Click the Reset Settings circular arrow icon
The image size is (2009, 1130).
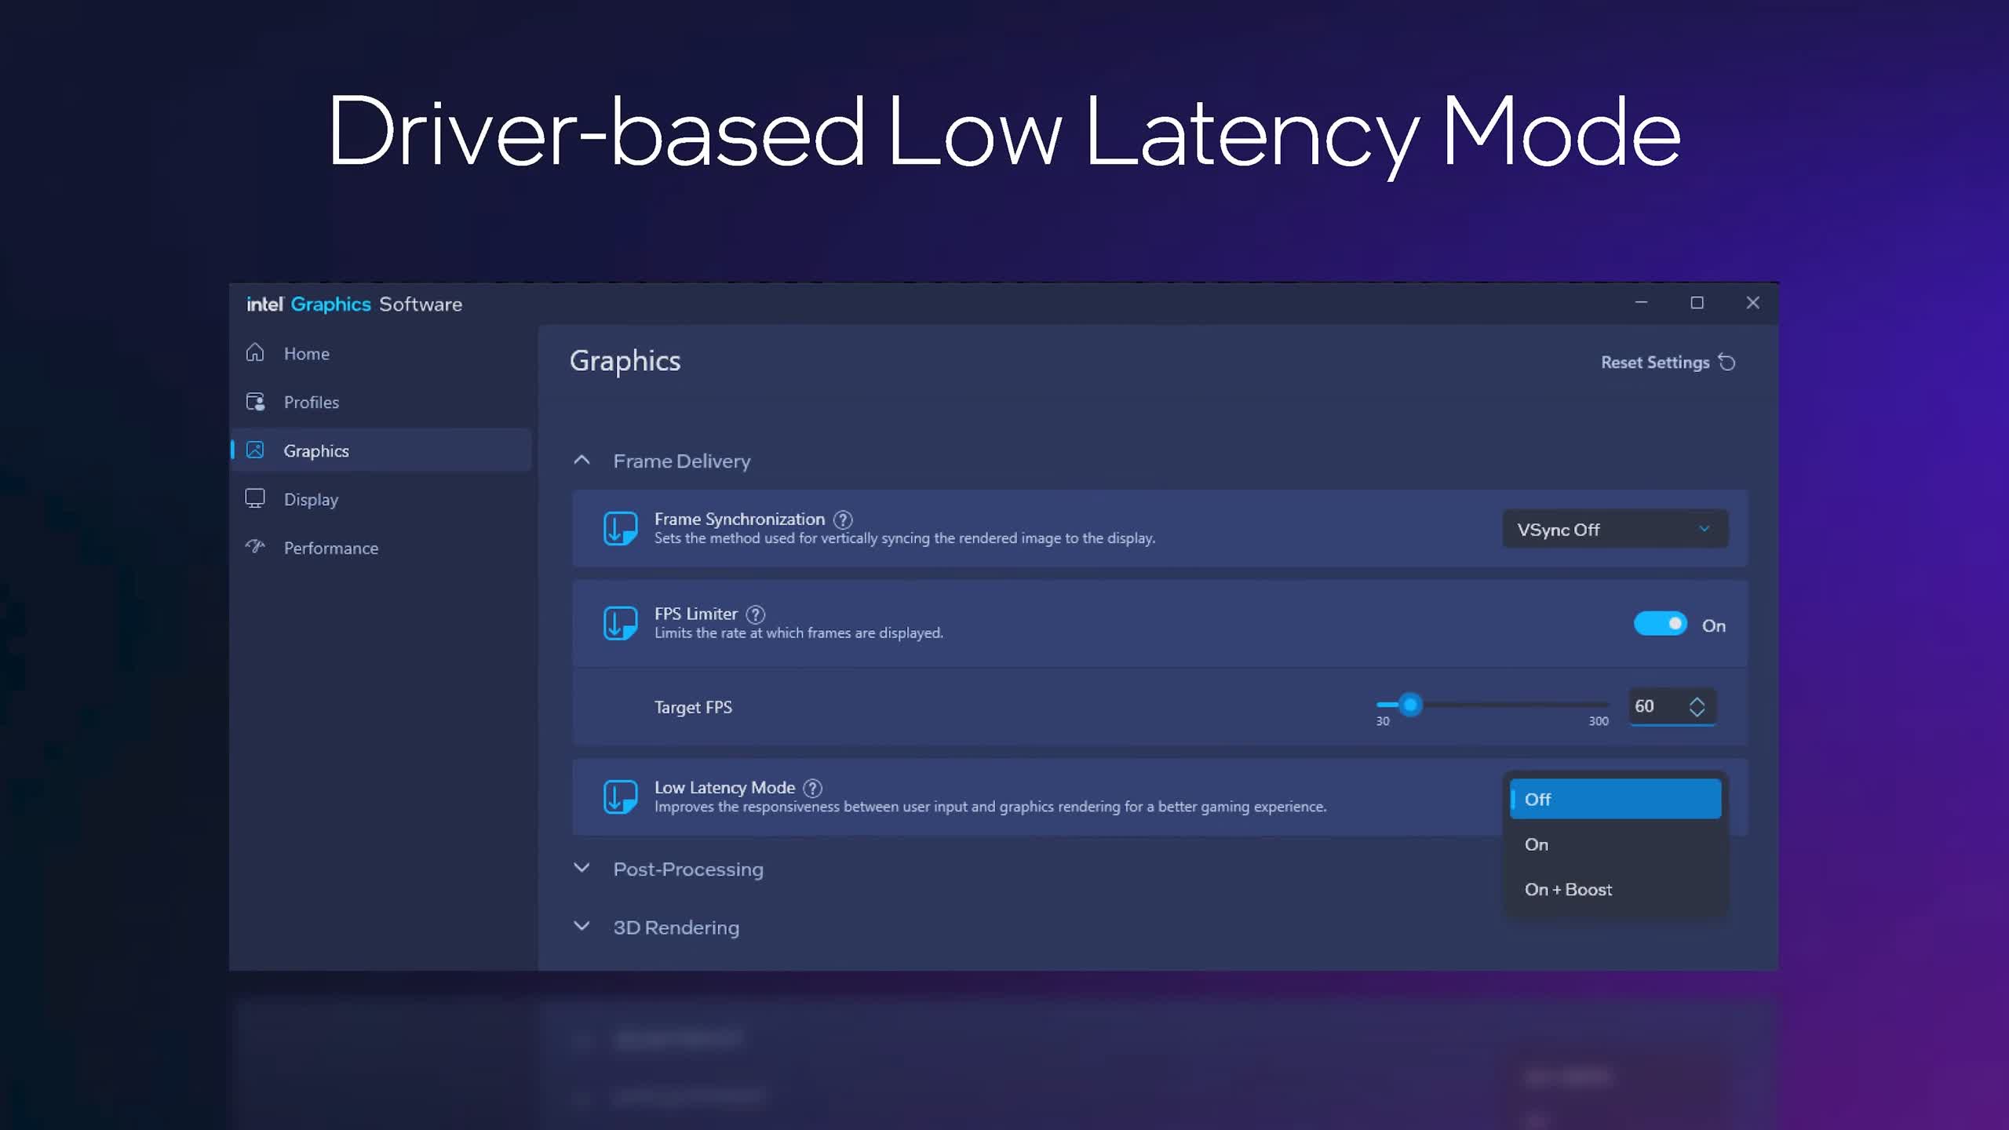tap(1727, 363)
